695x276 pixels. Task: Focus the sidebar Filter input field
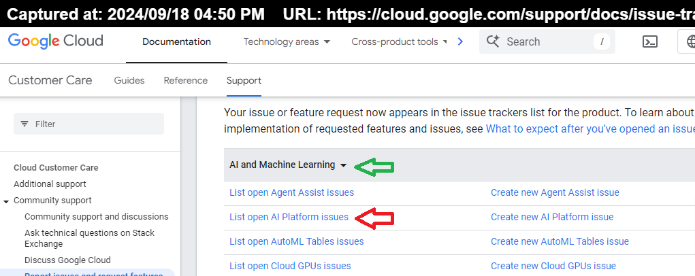click(x=95, y=124)
